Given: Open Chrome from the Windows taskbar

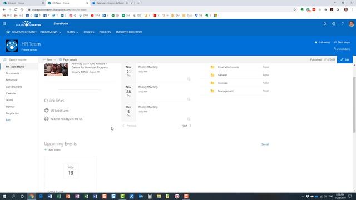Looking at the screenshot, I should pyautogui.click(x=32, y=196).
